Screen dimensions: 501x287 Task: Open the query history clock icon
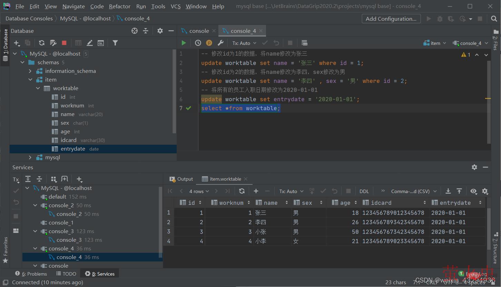(198, 43)
